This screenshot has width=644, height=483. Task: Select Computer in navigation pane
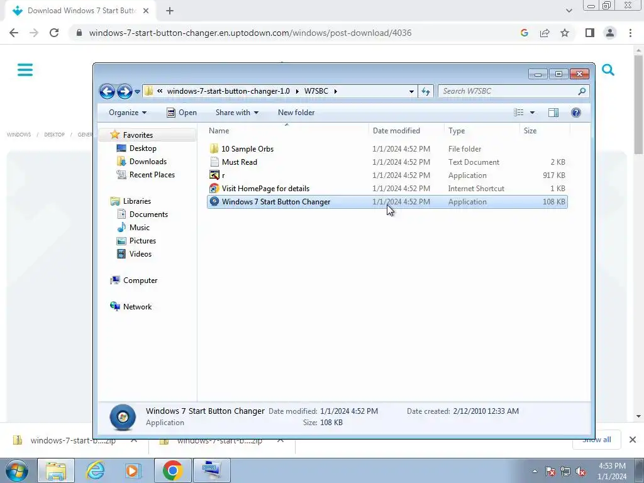coord(140,280)
